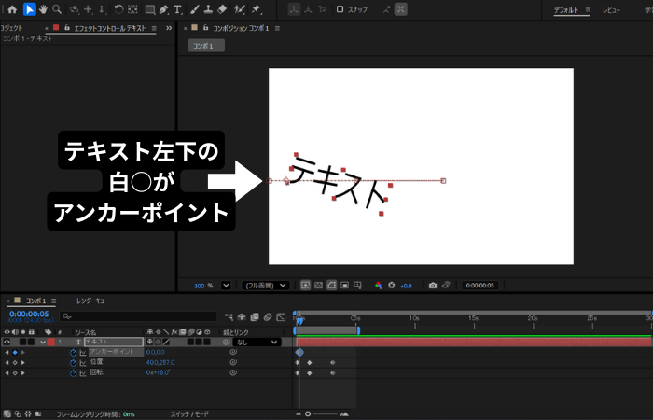Select the Zoom magnifier tool

click(x=57, y=9)
